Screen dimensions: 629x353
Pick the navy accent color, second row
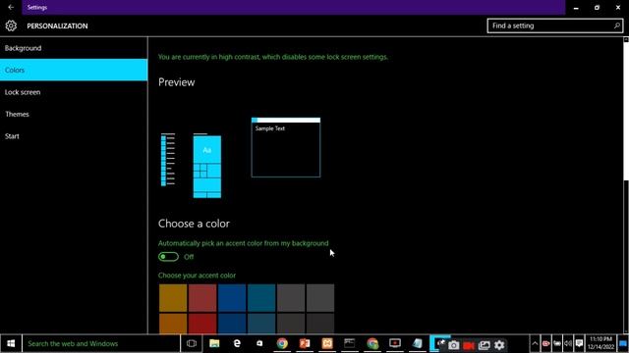[232, 324]
